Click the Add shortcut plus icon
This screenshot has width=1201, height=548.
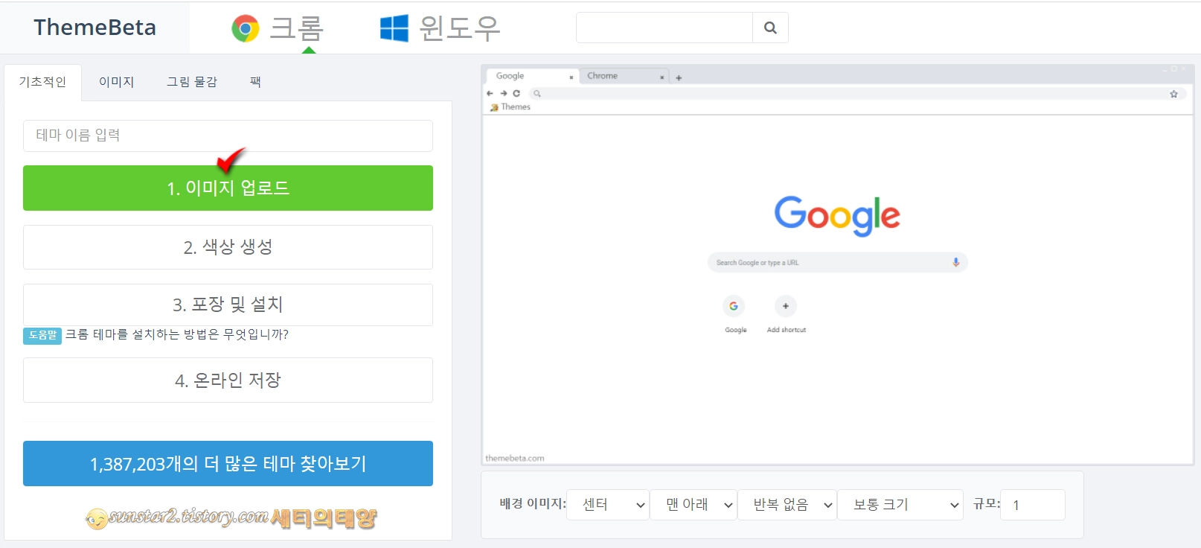[786, 306]
